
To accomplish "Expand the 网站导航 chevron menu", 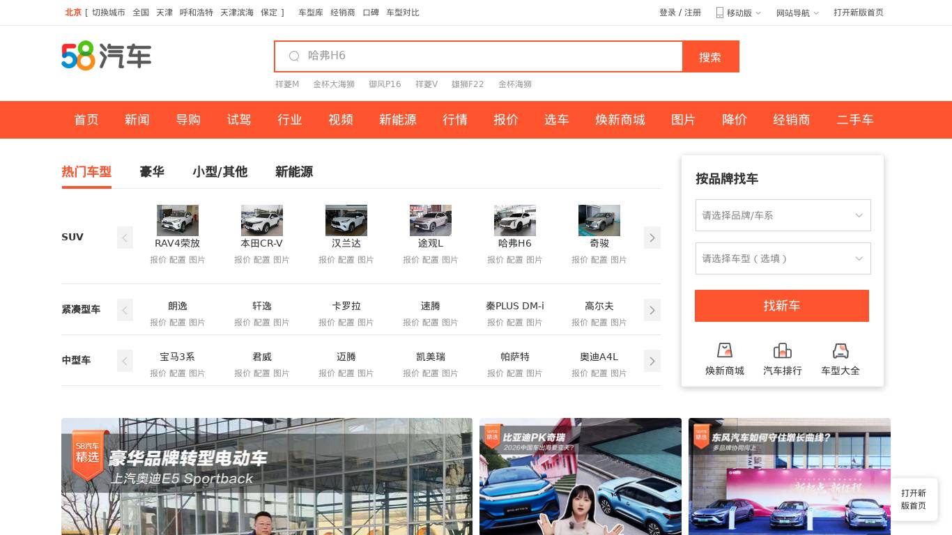I will (816, 13).
